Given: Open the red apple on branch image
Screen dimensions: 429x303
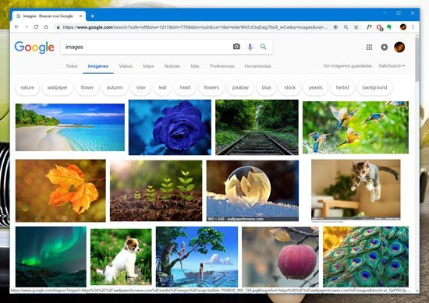Looking at the screenshot, I should [281, 257].
